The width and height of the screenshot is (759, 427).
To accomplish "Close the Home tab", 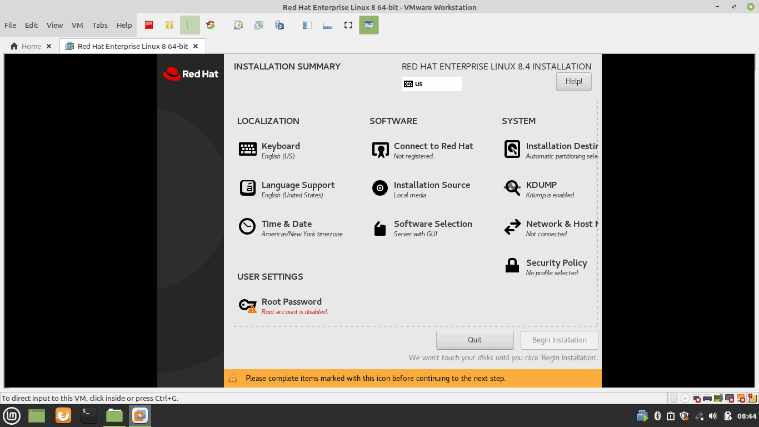I will tap(49, 46).
